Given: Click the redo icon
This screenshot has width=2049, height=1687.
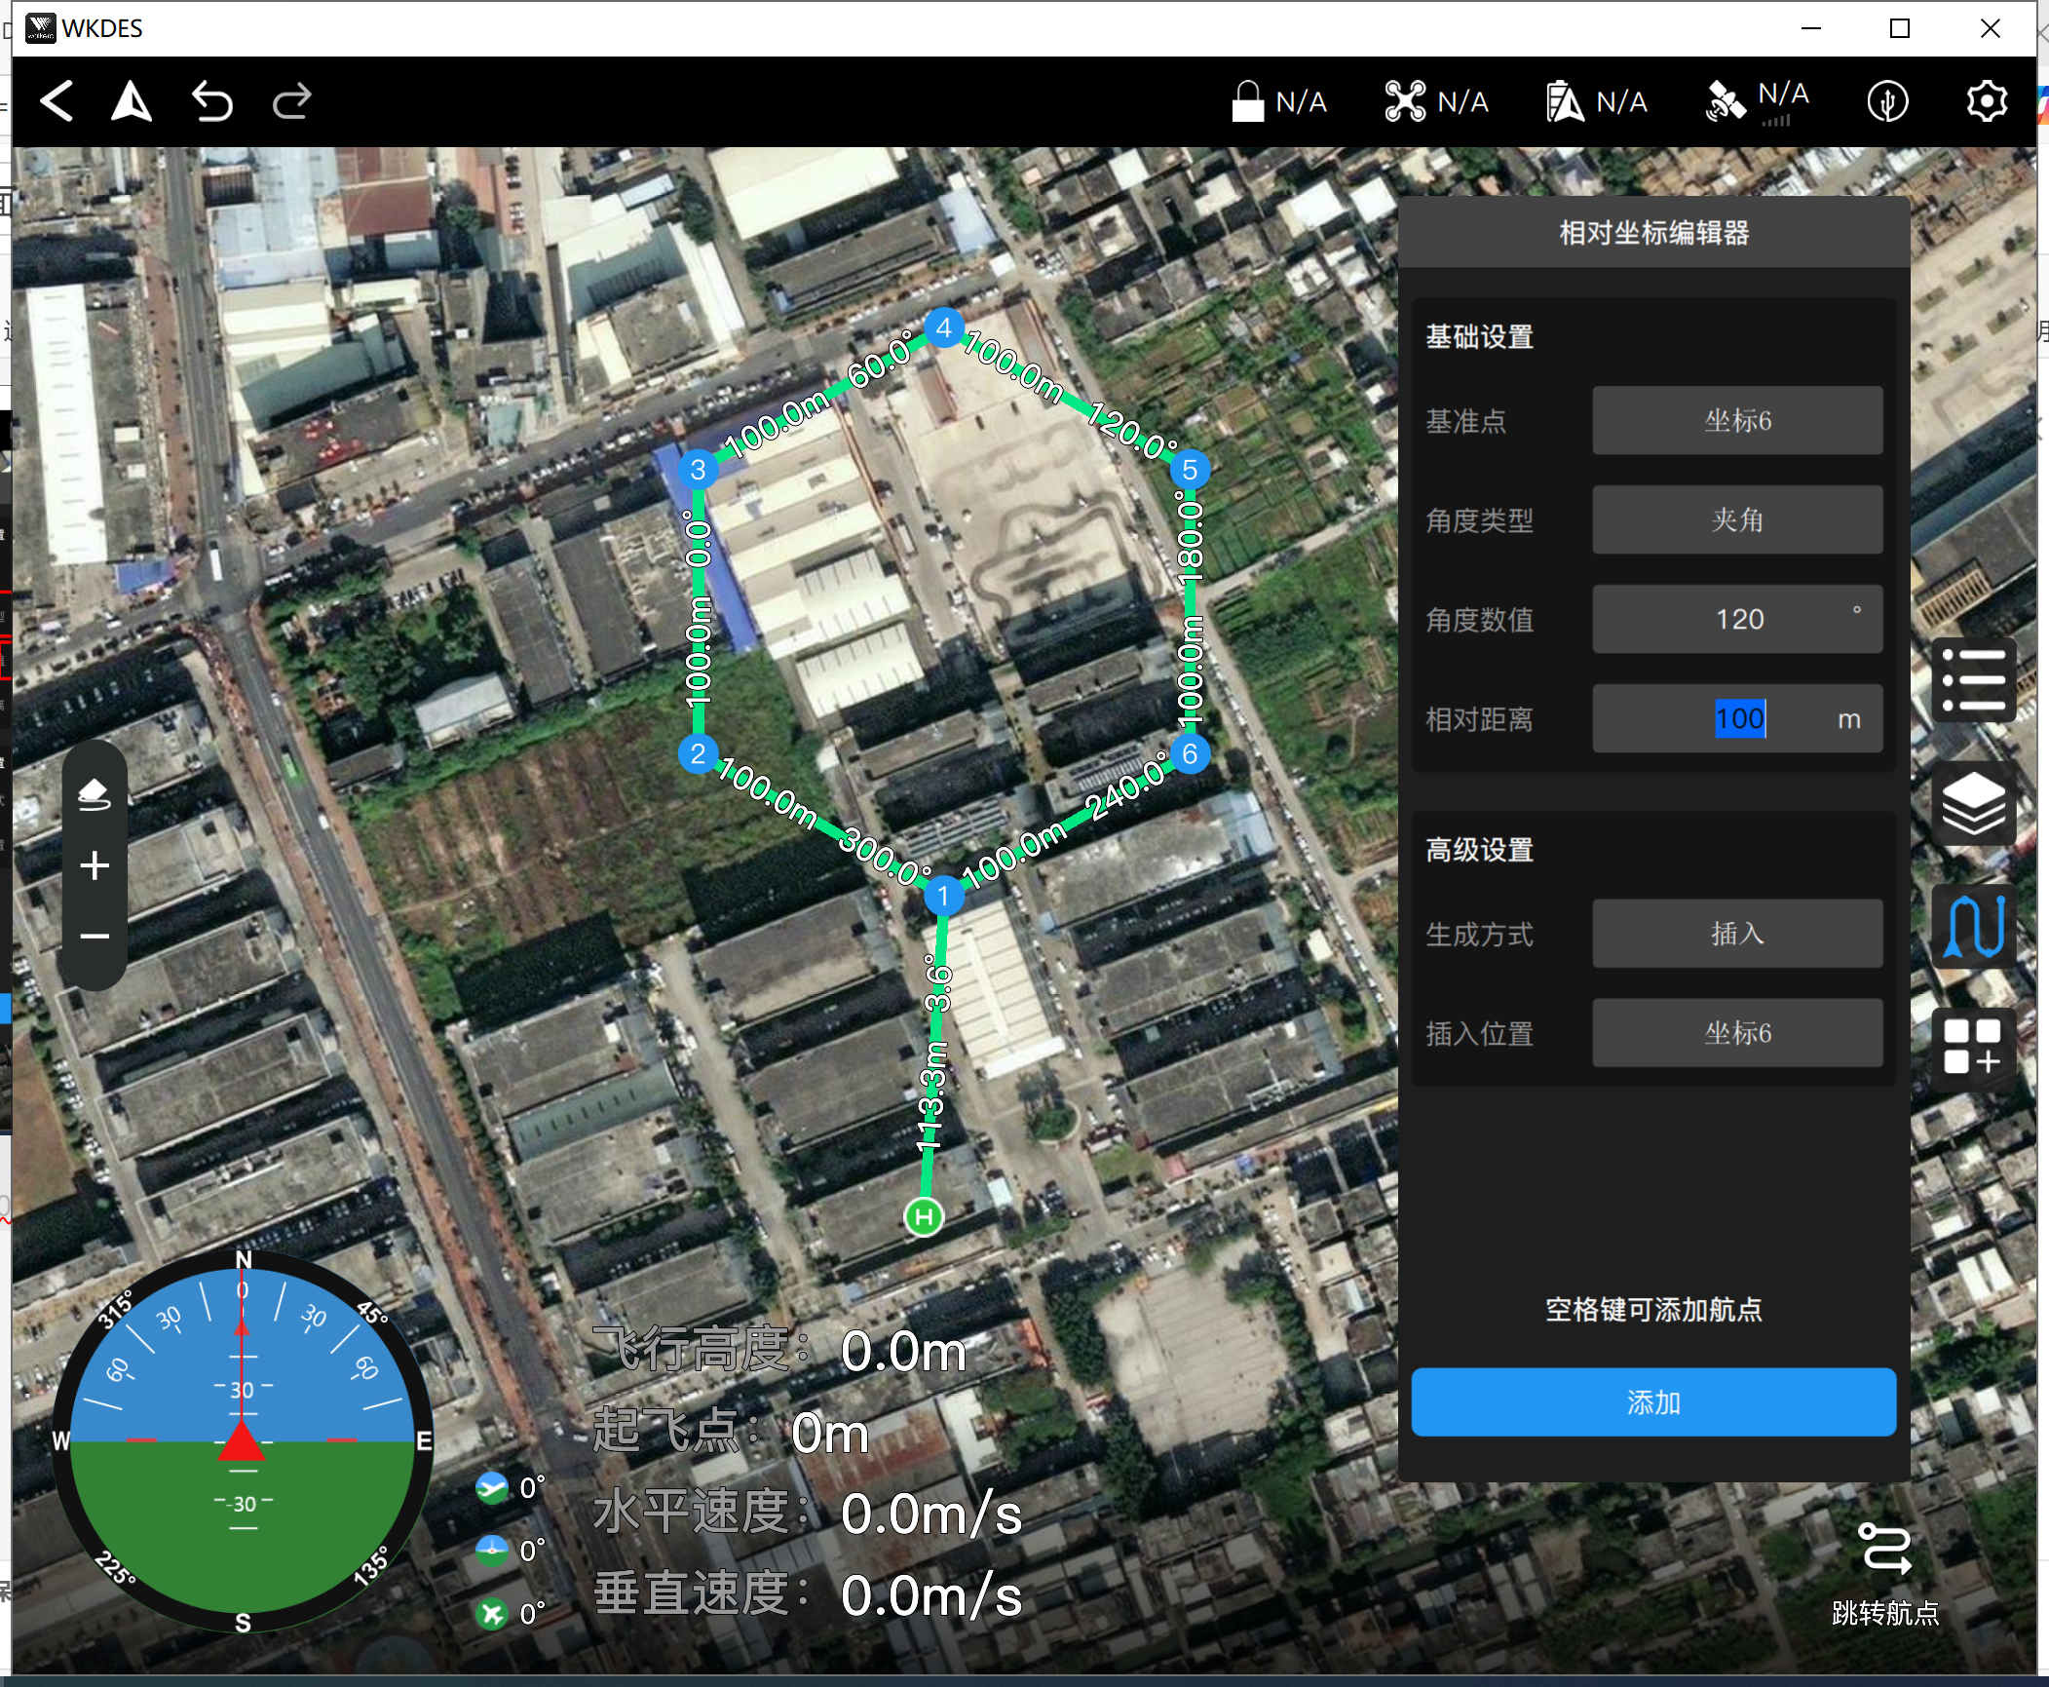Looking at the screenshot, I should 291,101.
